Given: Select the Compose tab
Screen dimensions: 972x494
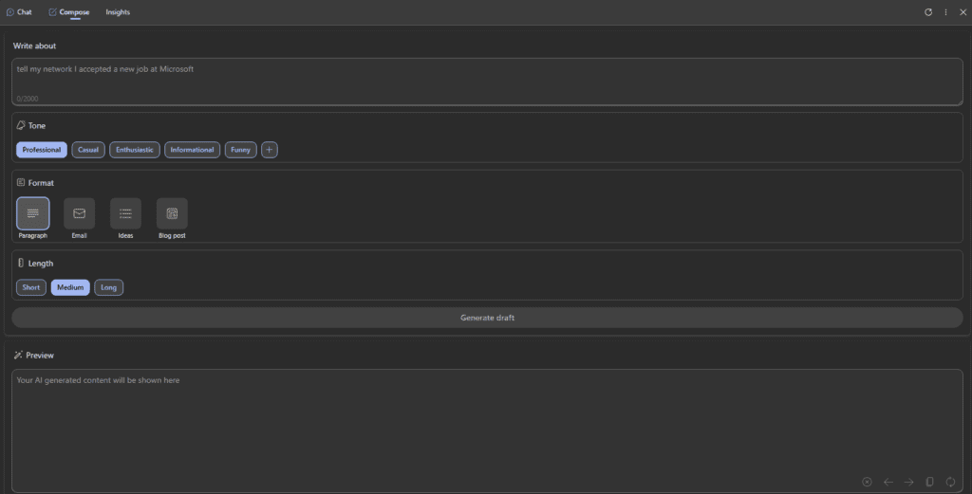Looking at the screenshot, I should point(68,11).
